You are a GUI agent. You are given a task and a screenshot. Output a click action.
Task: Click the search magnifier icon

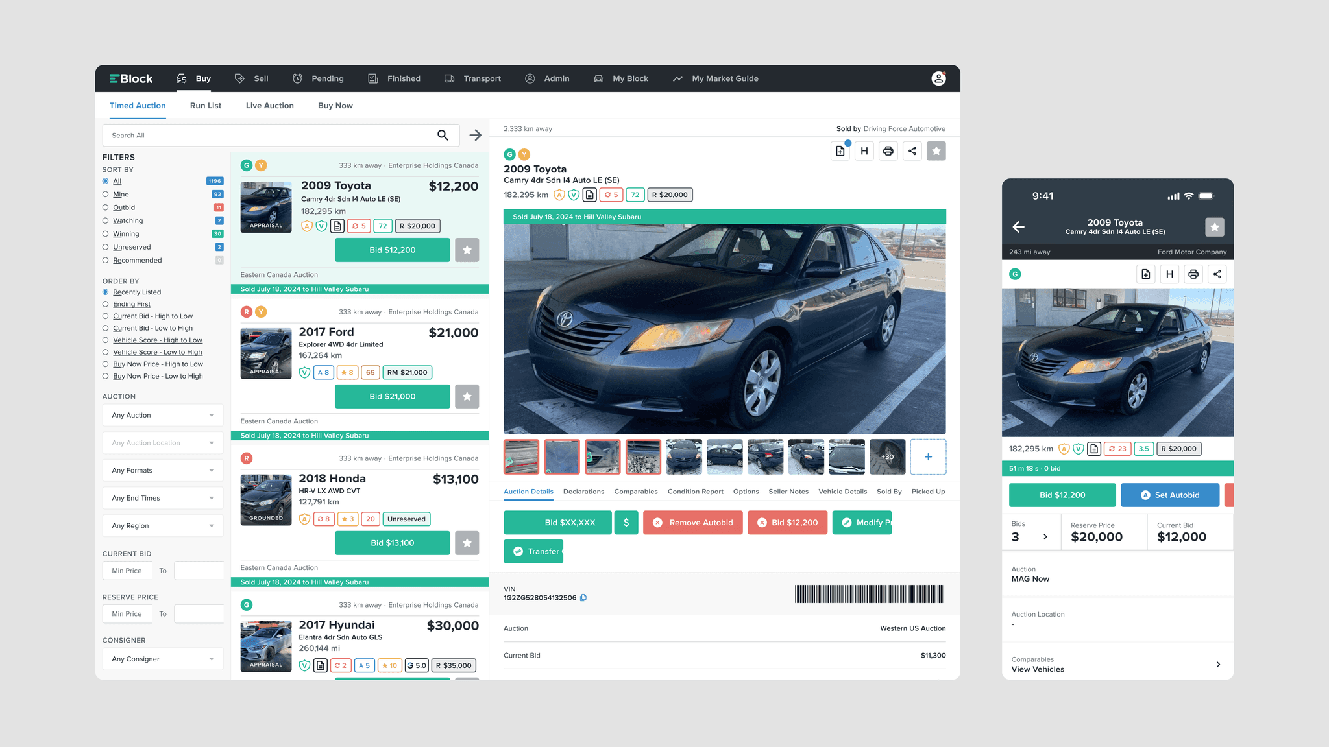pos(443,135)
